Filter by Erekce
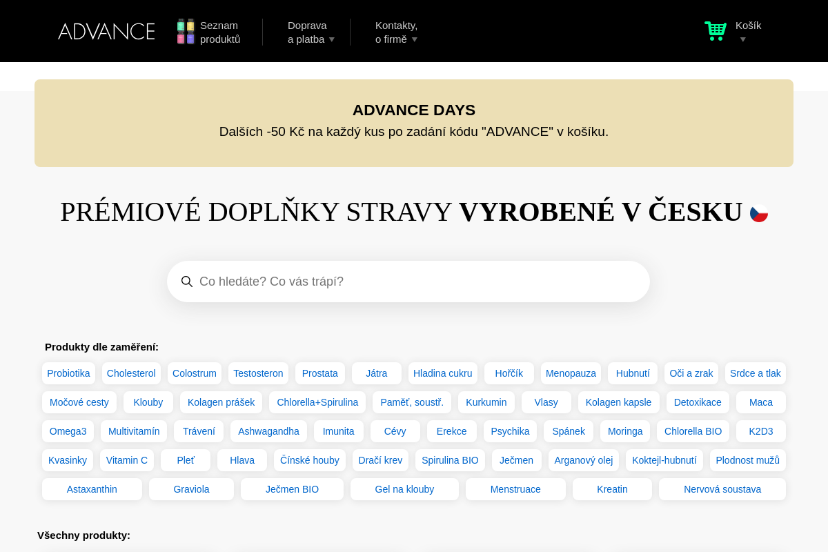 click(452, 431)
